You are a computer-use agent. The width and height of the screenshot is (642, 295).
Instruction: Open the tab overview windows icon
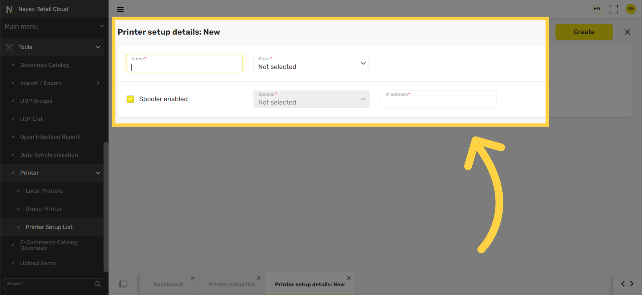point(123,284)
